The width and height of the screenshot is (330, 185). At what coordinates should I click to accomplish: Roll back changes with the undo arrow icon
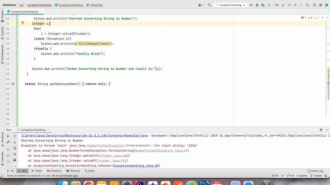pyautogui.click(x=307, y=5)
